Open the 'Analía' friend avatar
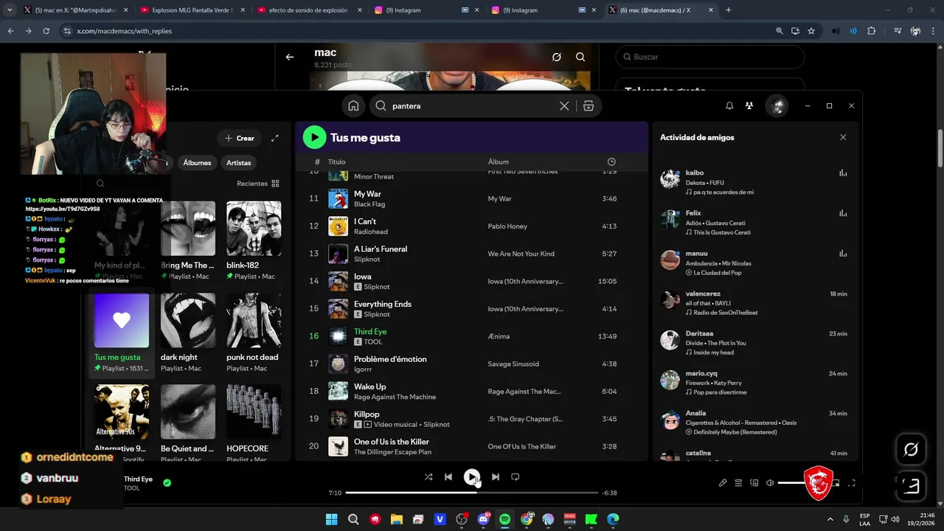This screenshot has height=531, width=944. (x=670, y=421)
